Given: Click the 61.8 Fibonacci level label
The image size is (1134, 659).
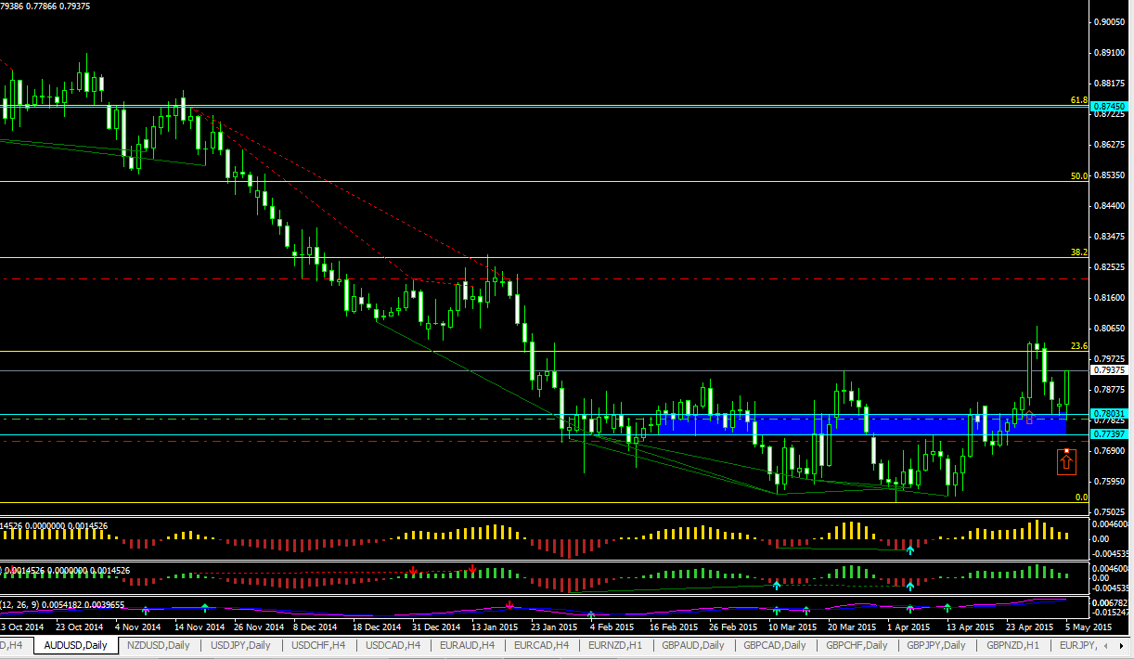Looking at the screenshot, I should click(x=1078, y=100).
